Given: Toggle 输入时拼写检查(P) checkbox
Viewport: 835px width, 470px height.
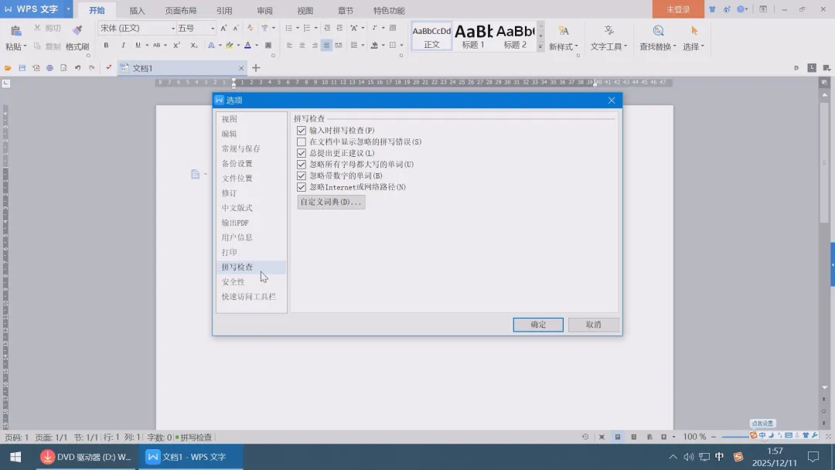Looking at the screenshot, I should [302, 131].
